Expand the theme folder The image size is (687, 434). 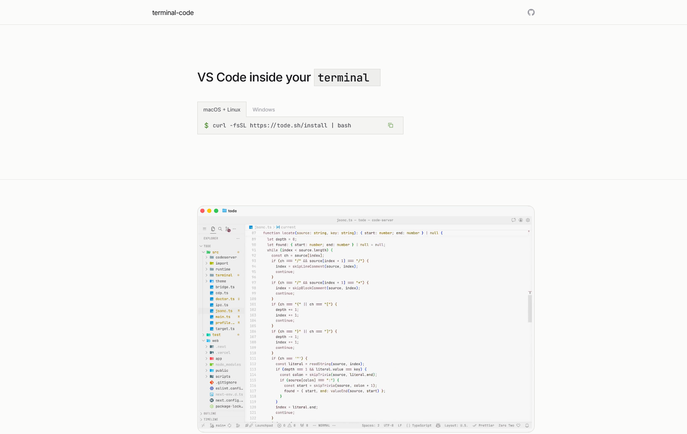tap(206, 281)
